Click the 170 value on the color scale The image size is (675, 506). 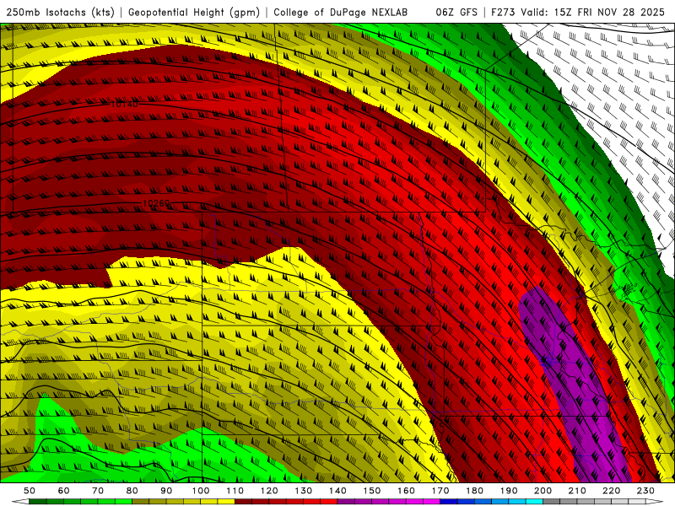pos(440,491)
